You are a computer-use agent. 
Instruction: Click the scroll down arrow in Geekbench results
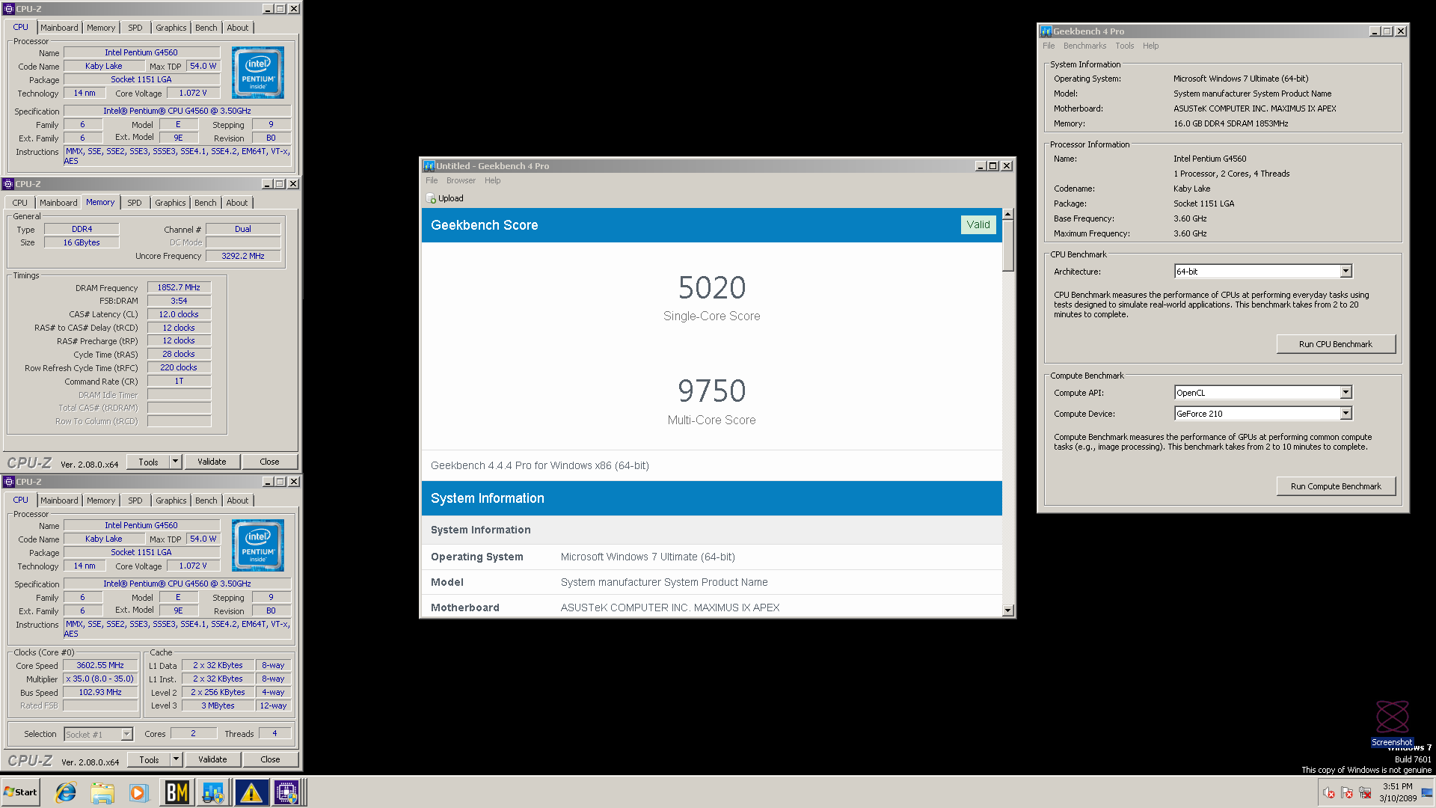tap(1007, 610)
